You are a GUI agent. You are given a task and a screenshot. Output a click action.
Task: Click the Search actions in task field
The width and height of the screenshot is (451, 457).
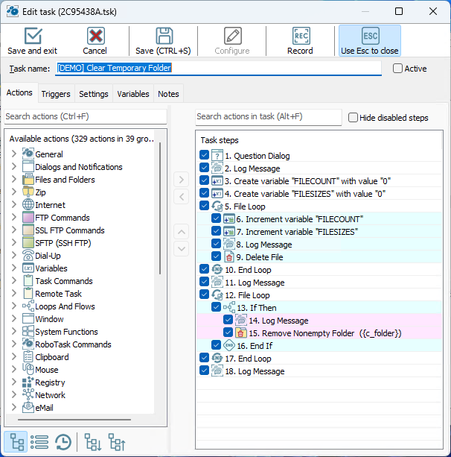pos(268,117)
